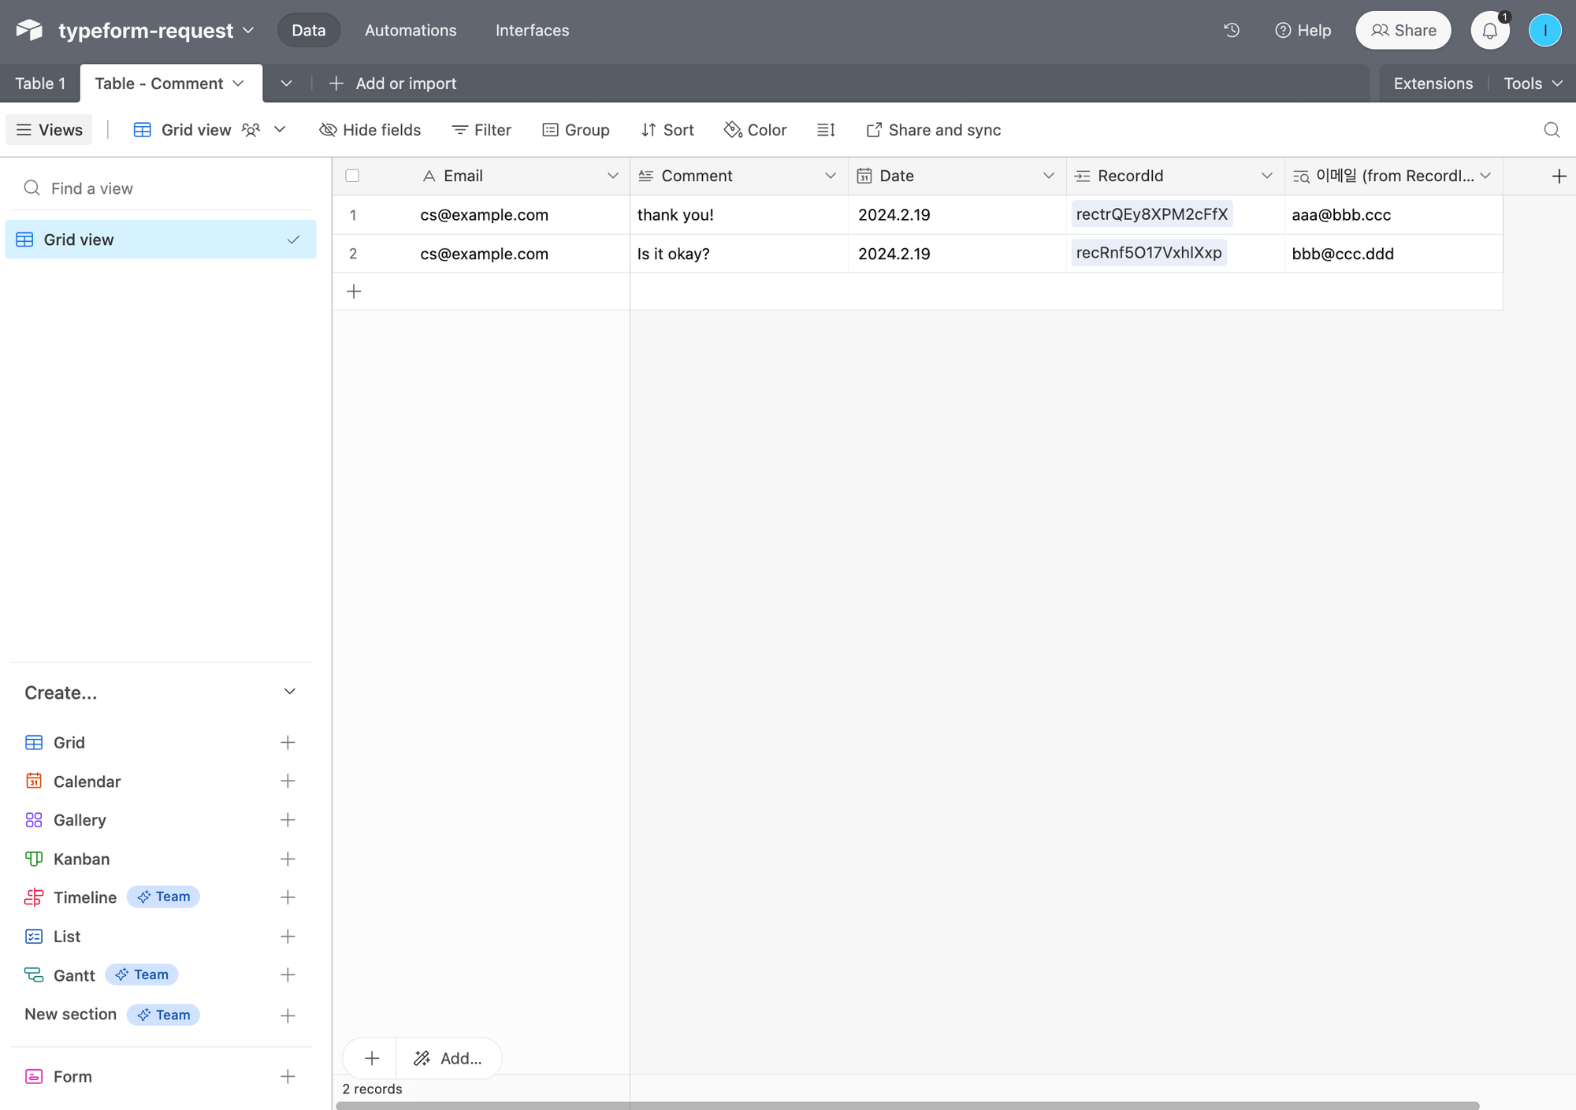Image resolution: width=1576 pixels, height=1110 pixels.
Task: Add a new field column plus
Action: (1559, 176)
